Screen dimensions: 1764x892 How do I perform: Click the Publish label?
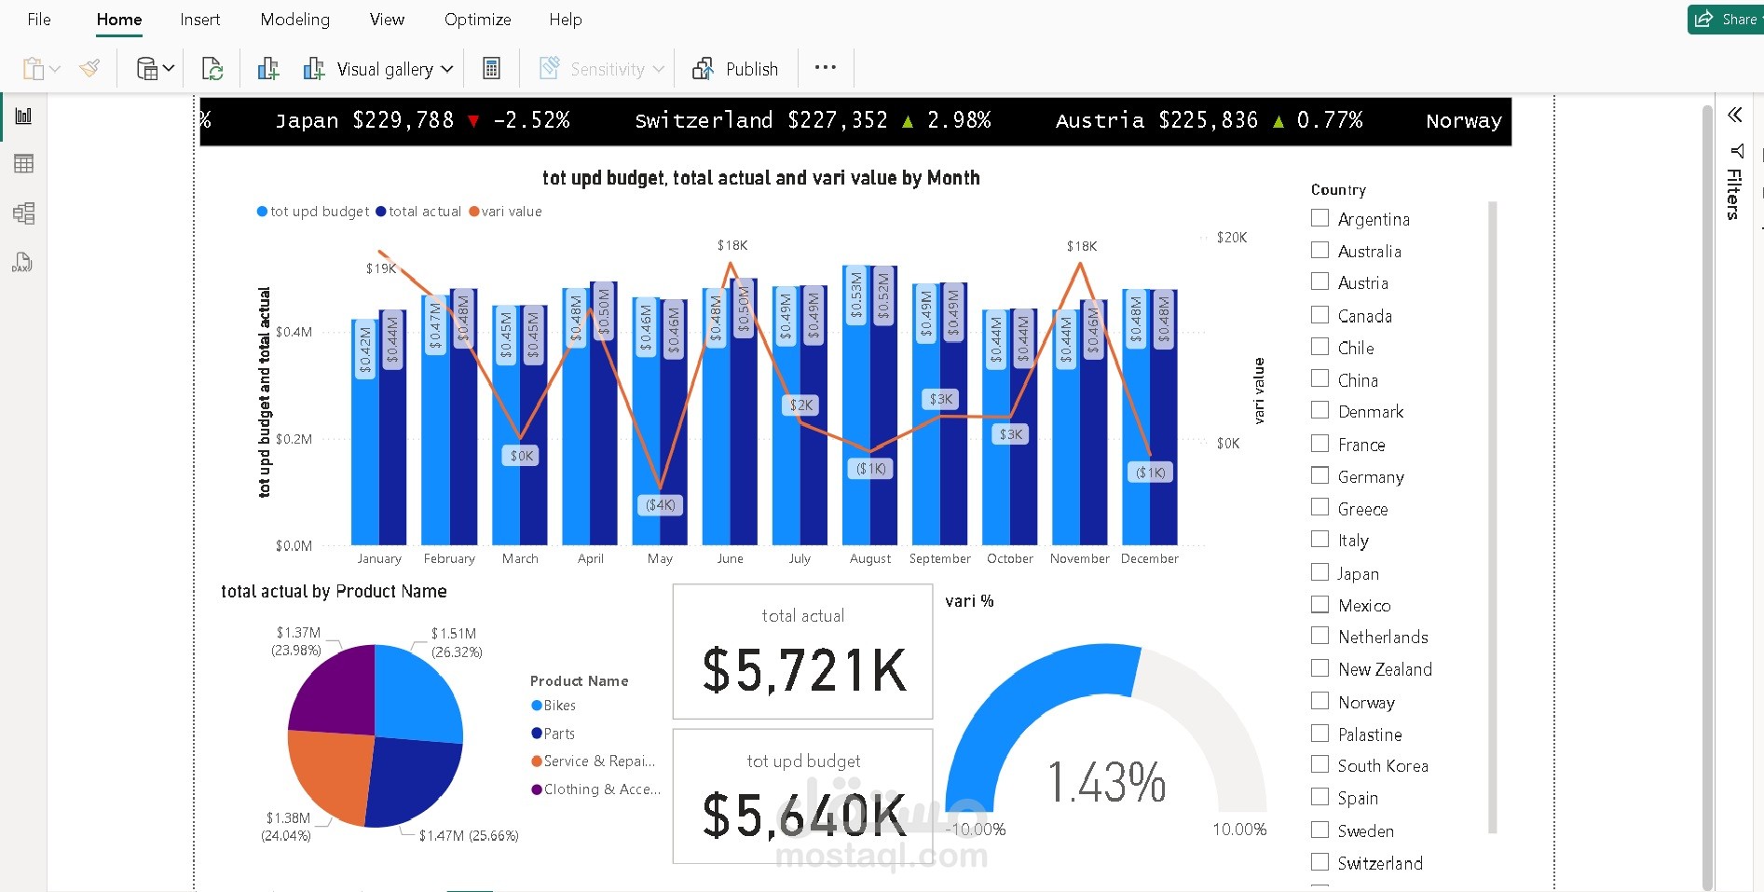(752, 69)
